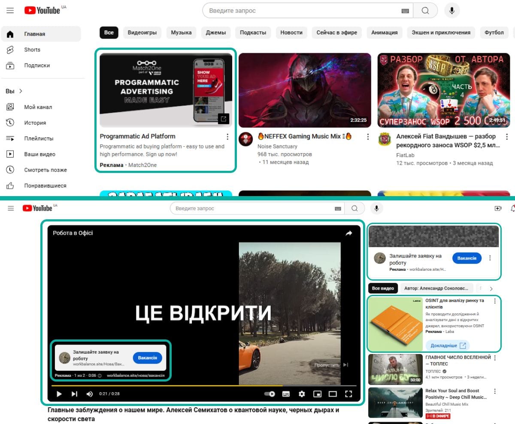Open the menu for the Programmatic Ad Platform ad
515x424 pixels.
(x=227, y=137)
